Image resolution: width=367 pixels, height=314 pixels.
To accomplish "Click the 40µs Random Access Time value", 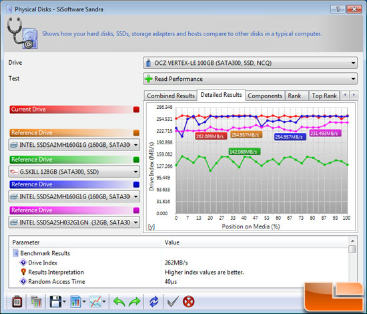I will tap(171, 282).
